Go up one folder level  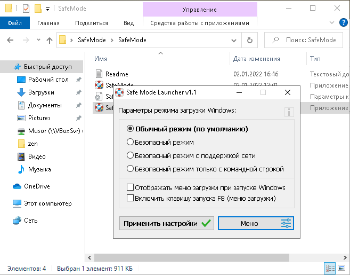pos(50,40)
